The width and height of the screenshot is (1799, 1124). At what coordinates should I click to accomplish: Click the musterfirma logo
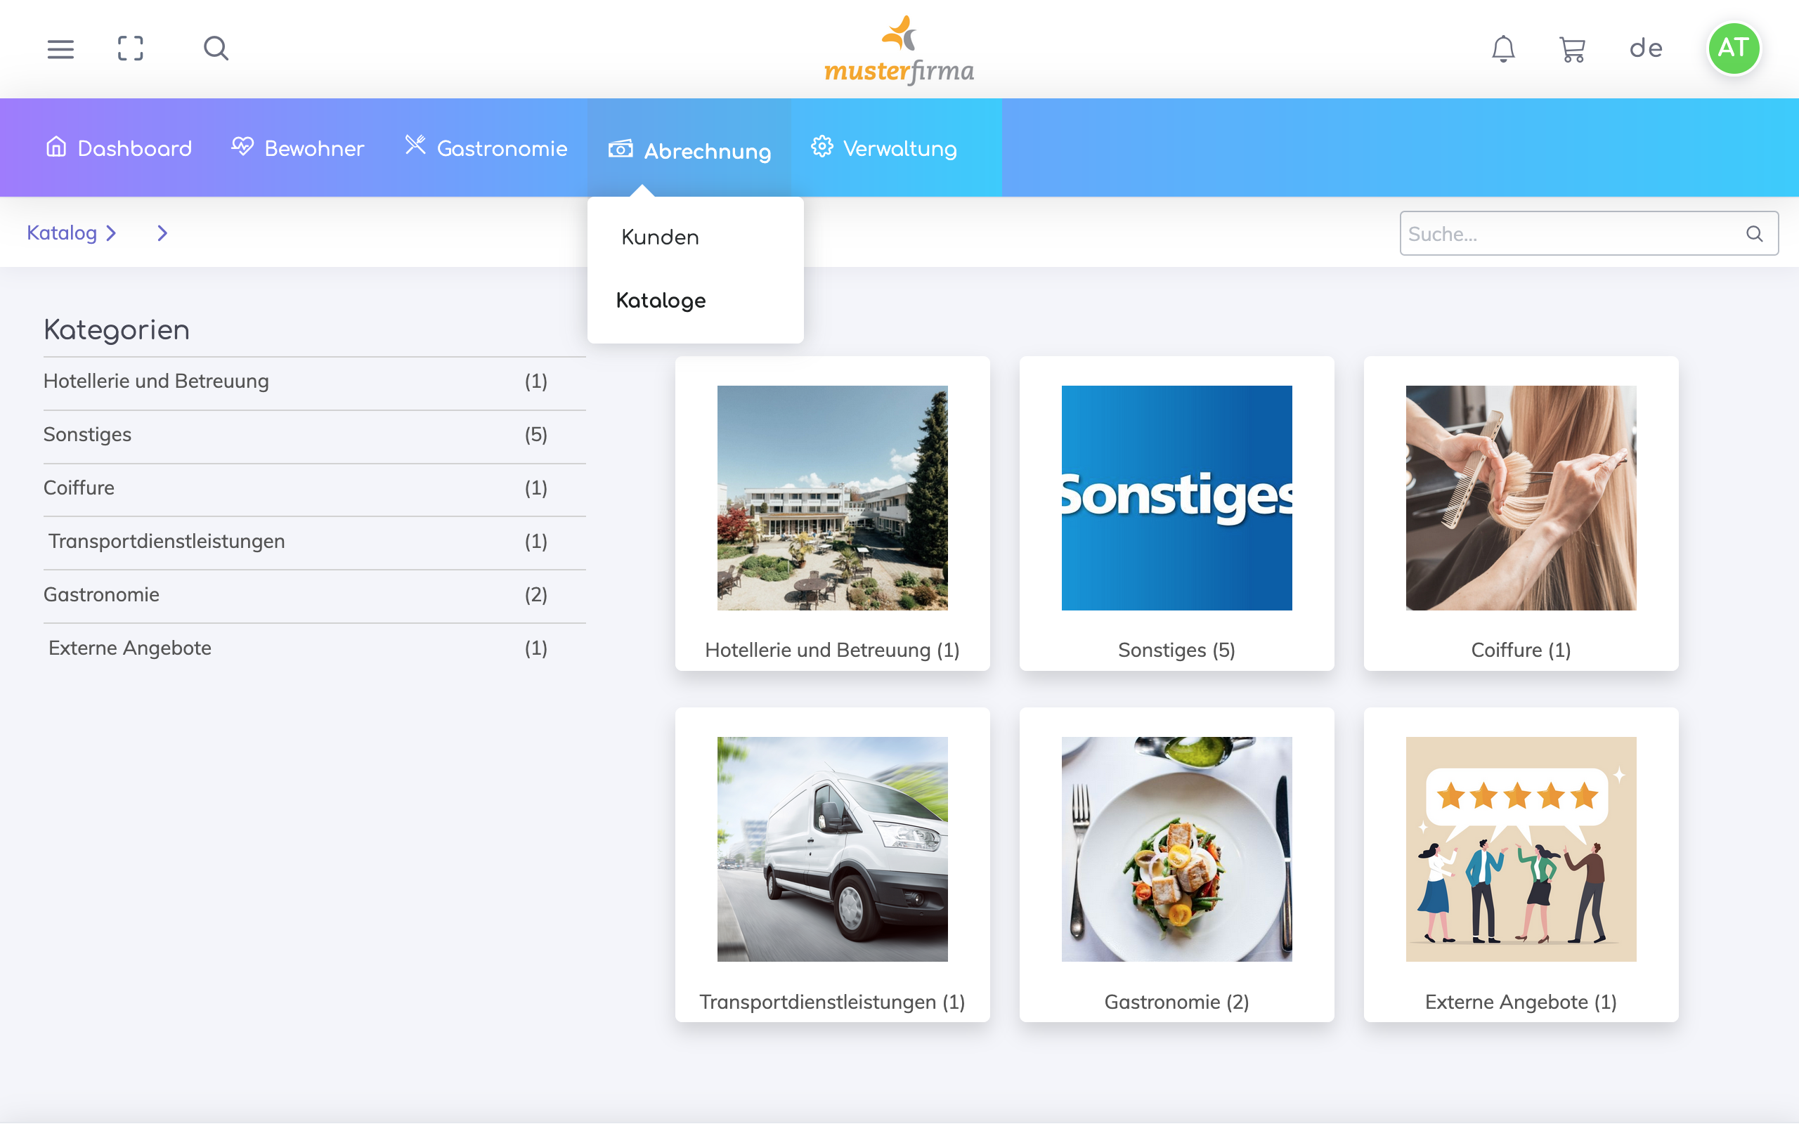(899, 52)
